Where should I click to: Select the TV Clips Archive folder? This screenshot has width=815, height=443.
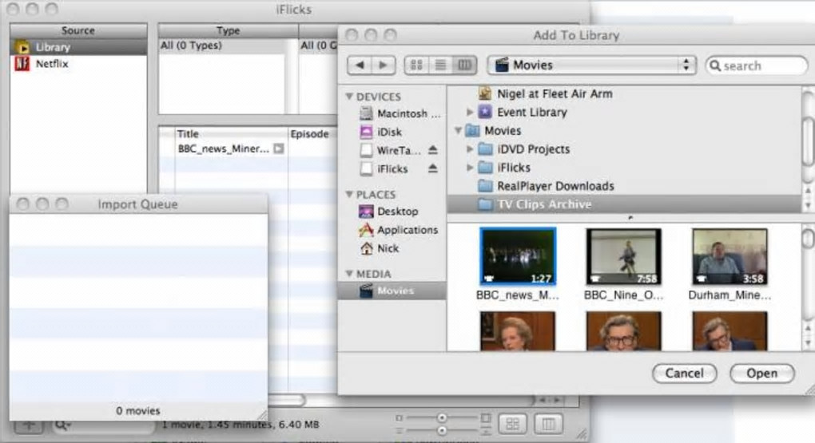point(624,204)
